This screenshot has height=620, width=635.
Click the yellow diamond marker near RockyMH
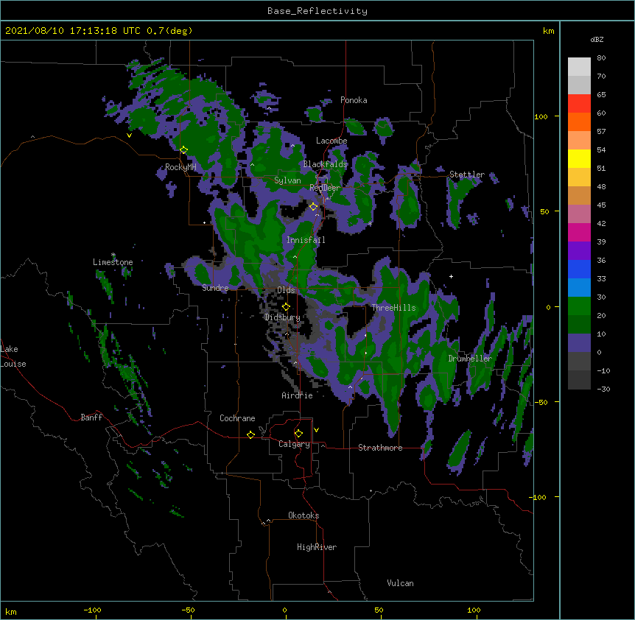183,150
